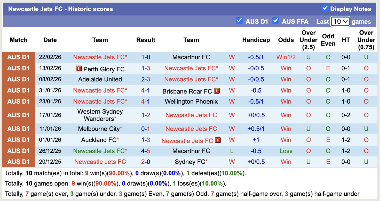Click the Win1/2 odds value
The width and height of the screenshot is (380, 201).
click(x=286, y=57)
